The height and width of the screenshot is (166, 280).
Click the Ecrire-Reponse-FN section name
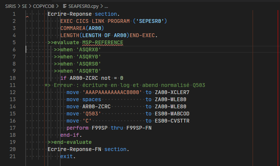(75, 149)
